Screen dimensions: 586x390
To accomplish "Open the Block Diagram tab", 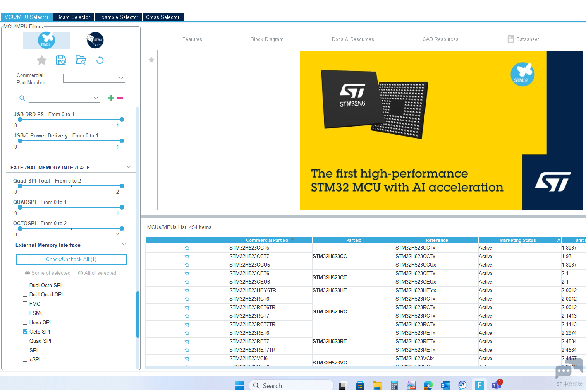I will point(267,39).
